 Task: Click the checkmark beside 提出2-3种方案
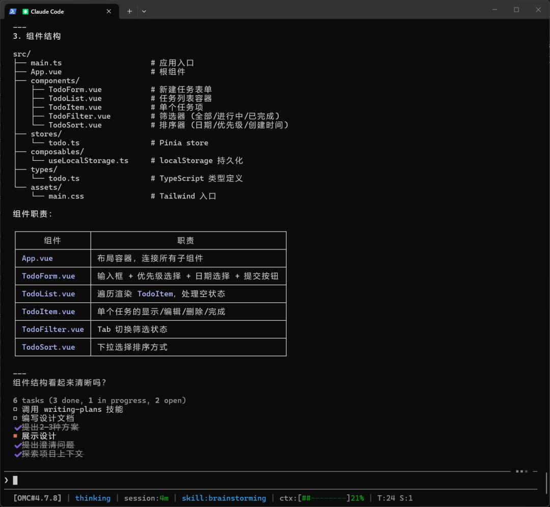pyautogui.click(x=17, y=428)
